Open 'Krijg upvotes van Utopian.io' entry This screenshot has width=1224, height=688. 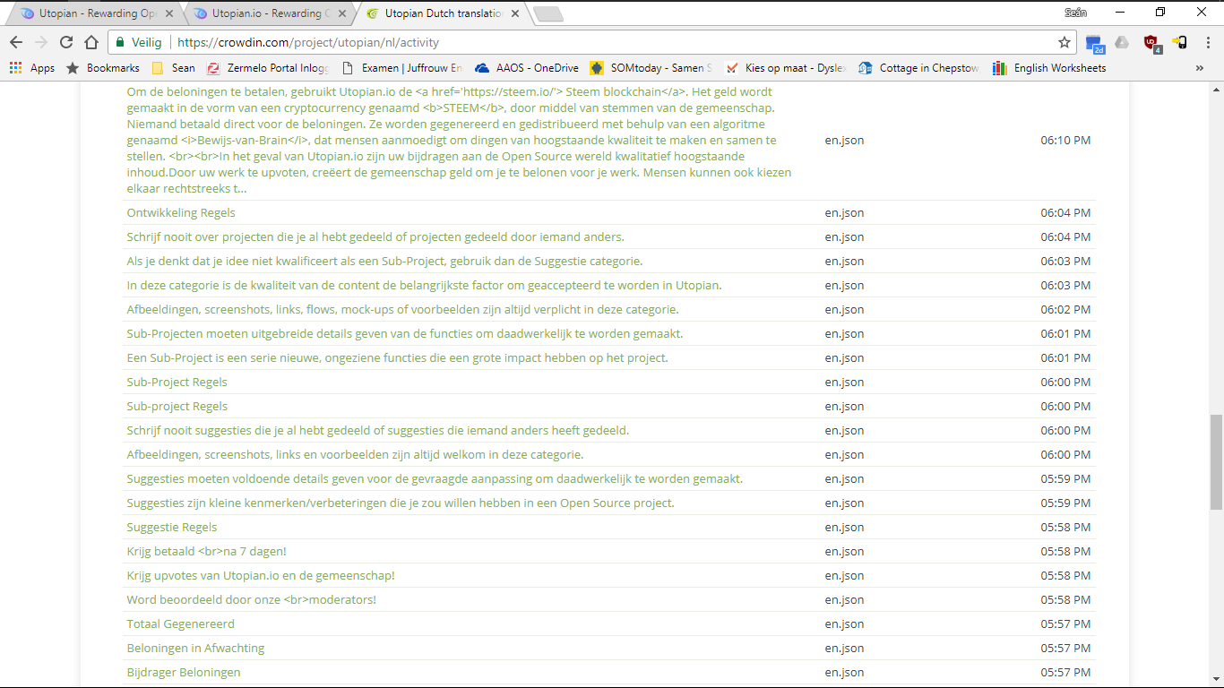coord(261,576)
